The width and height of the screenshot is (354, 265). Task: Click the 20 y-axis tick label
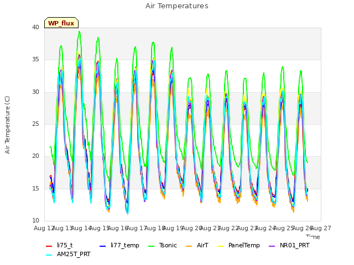pyautogui.click(x=35, y=156)
